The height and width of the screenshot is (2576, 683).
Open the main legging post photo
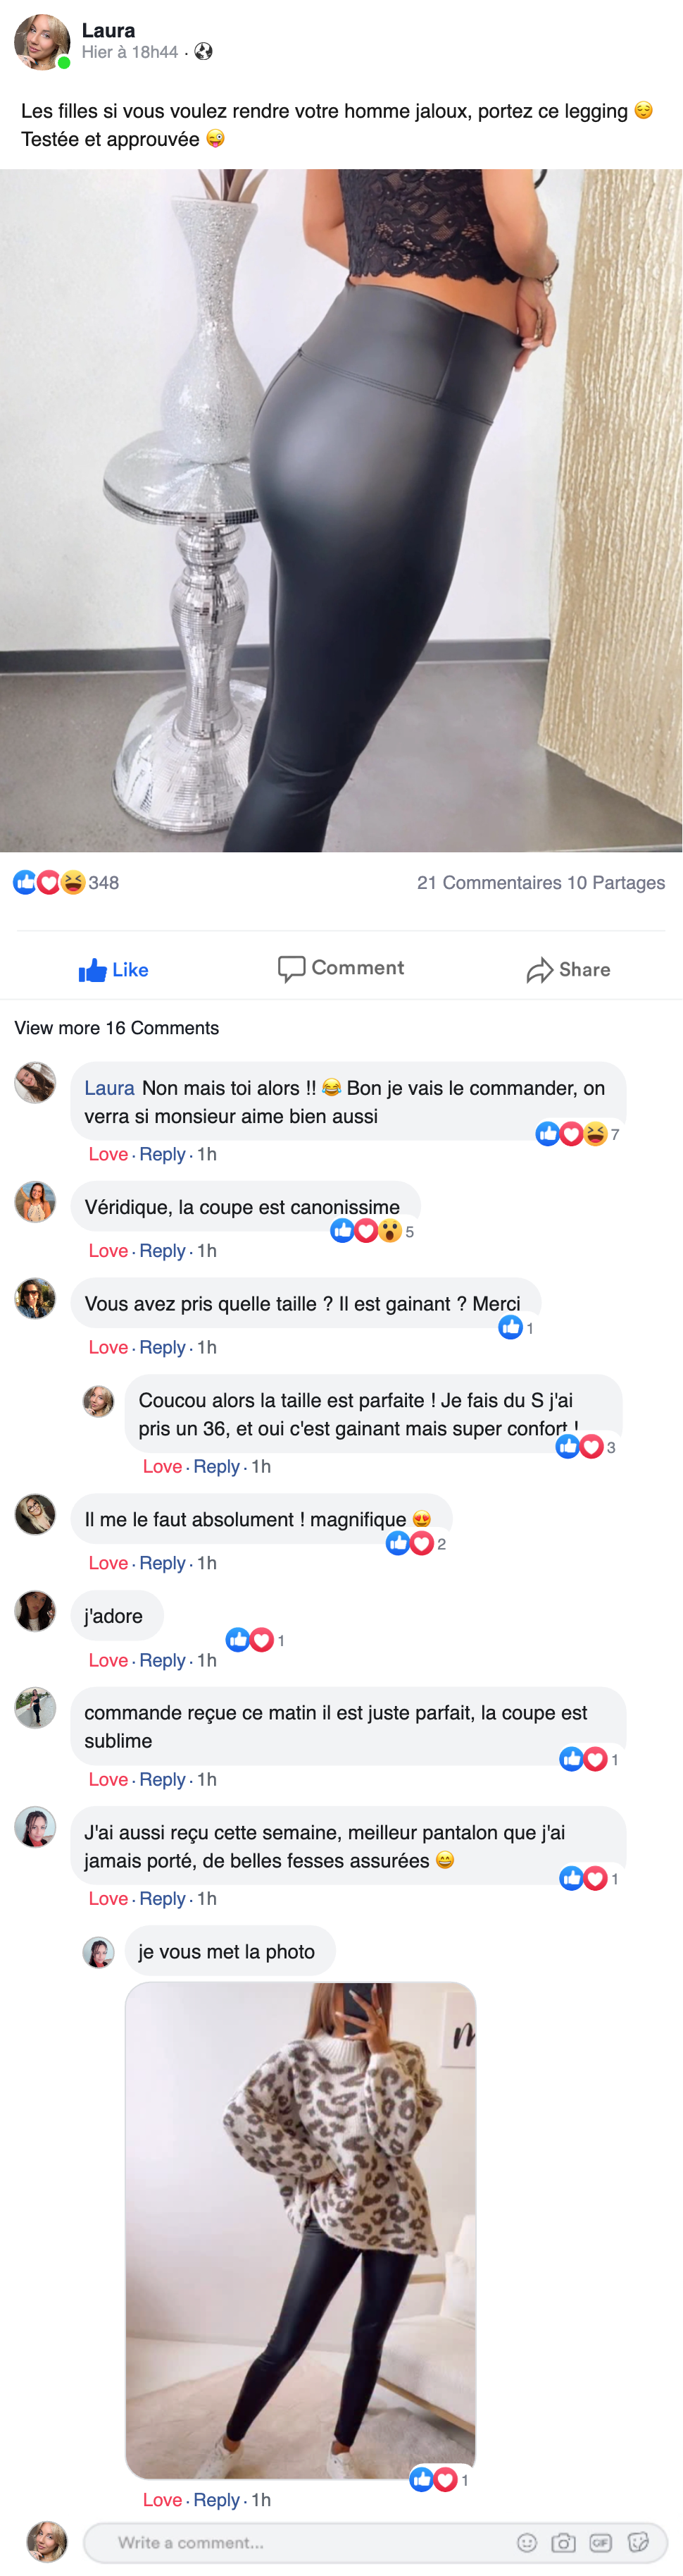(341, 510)
